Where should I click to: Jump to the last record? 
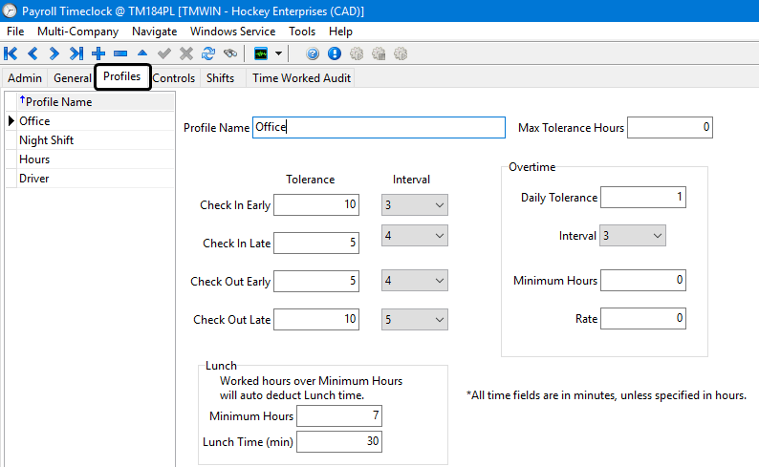[x=76, y=53]
